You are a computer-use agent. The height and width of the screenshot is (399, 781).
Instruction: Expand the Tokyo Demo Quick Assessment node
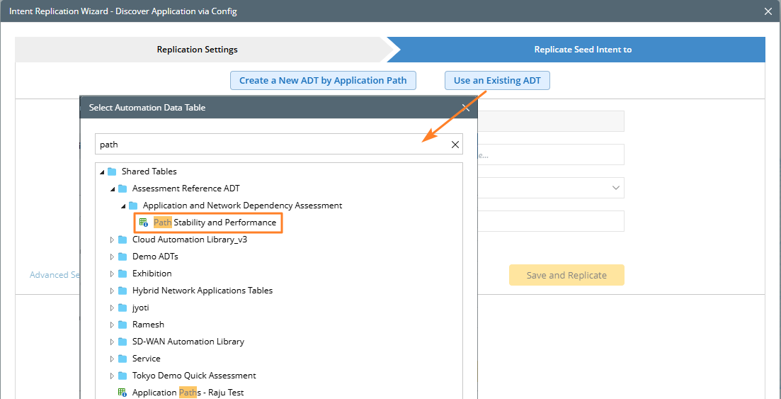point(112,376)
